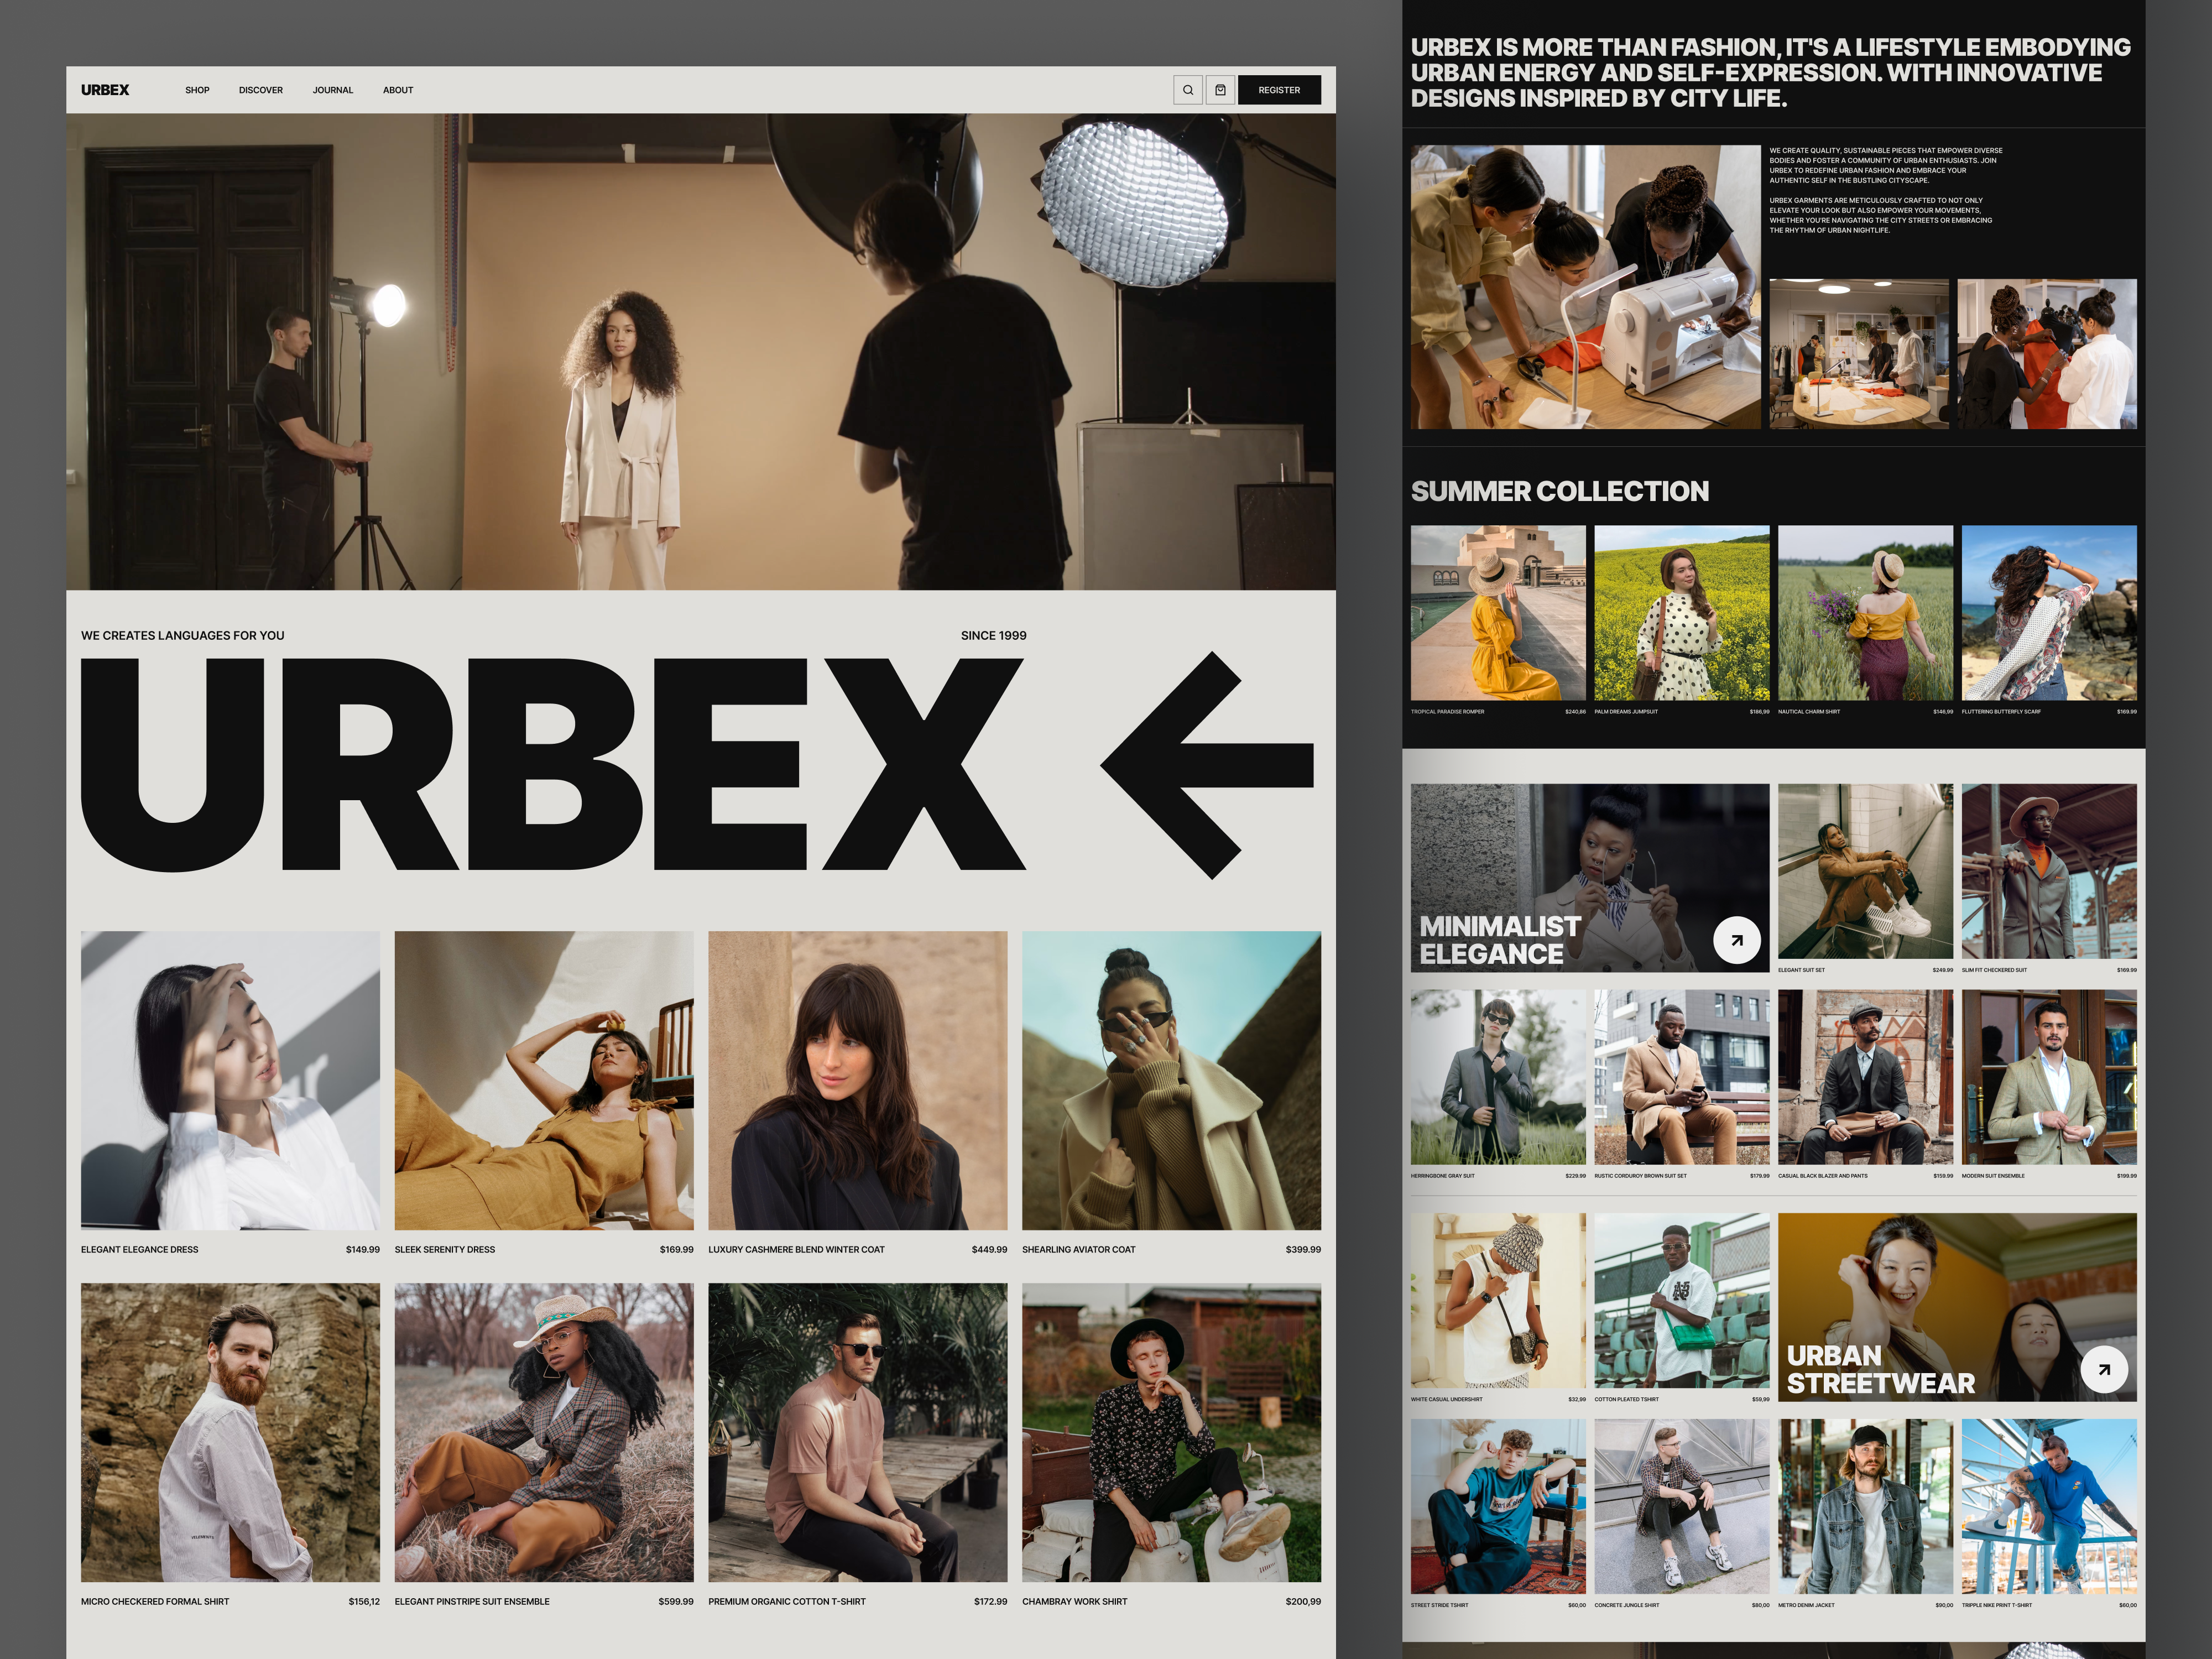Viewport: 2212px width, 1659px height.
Task: Select the ABOUT navigation link
Action: [398, 90]
